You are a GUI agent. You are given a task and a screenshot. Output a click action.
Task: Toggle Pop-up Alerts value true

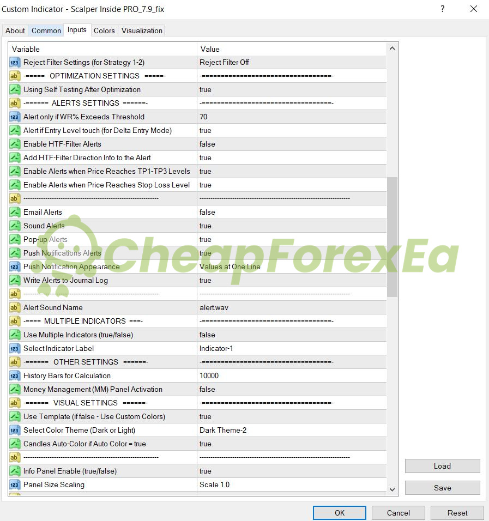click(292, 240)
